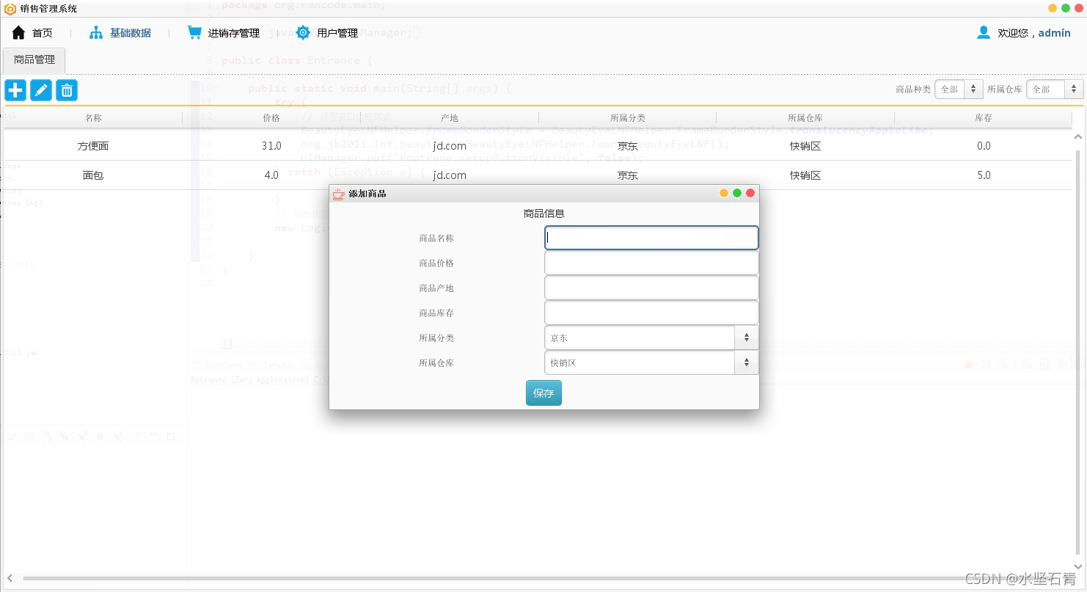Focus the 商品产地 input field
This screenshot has height=592, width=1087.
pyautogui.click(x=651, y=288)
